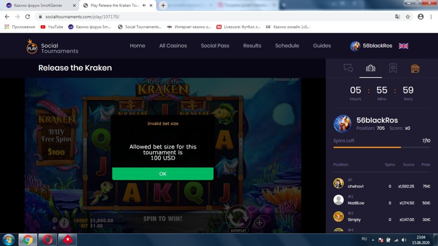This screenshot has width=438, height=246.
Task: Open the chat panel icon
Action: click(348, 68)
